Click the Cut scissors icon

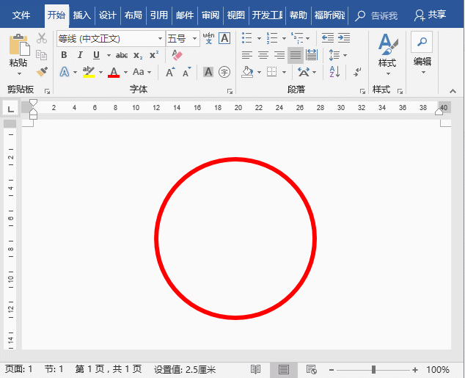(42, 38)
